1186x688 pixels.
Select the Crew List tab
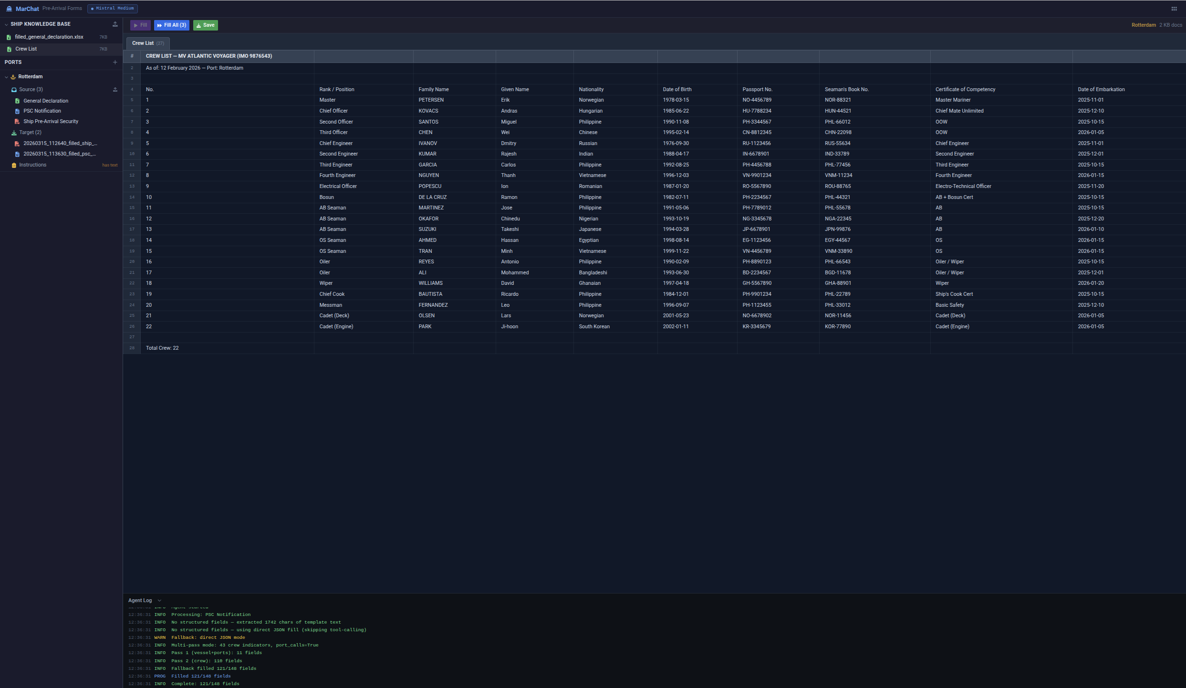click(147, 43)
